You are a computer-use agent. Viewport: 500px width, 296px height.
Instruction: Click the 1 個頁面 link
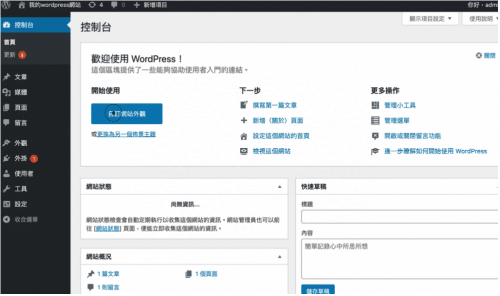pyautogui.click(x=206, y=274)
